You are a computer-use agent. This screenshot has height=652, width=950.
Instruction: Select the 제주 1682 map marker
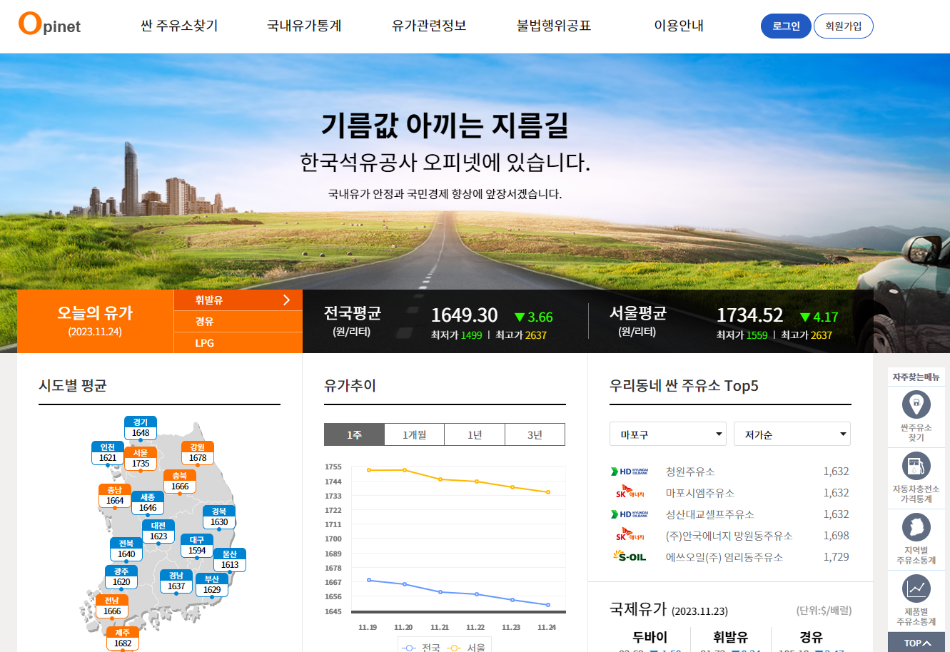point(123,638)
